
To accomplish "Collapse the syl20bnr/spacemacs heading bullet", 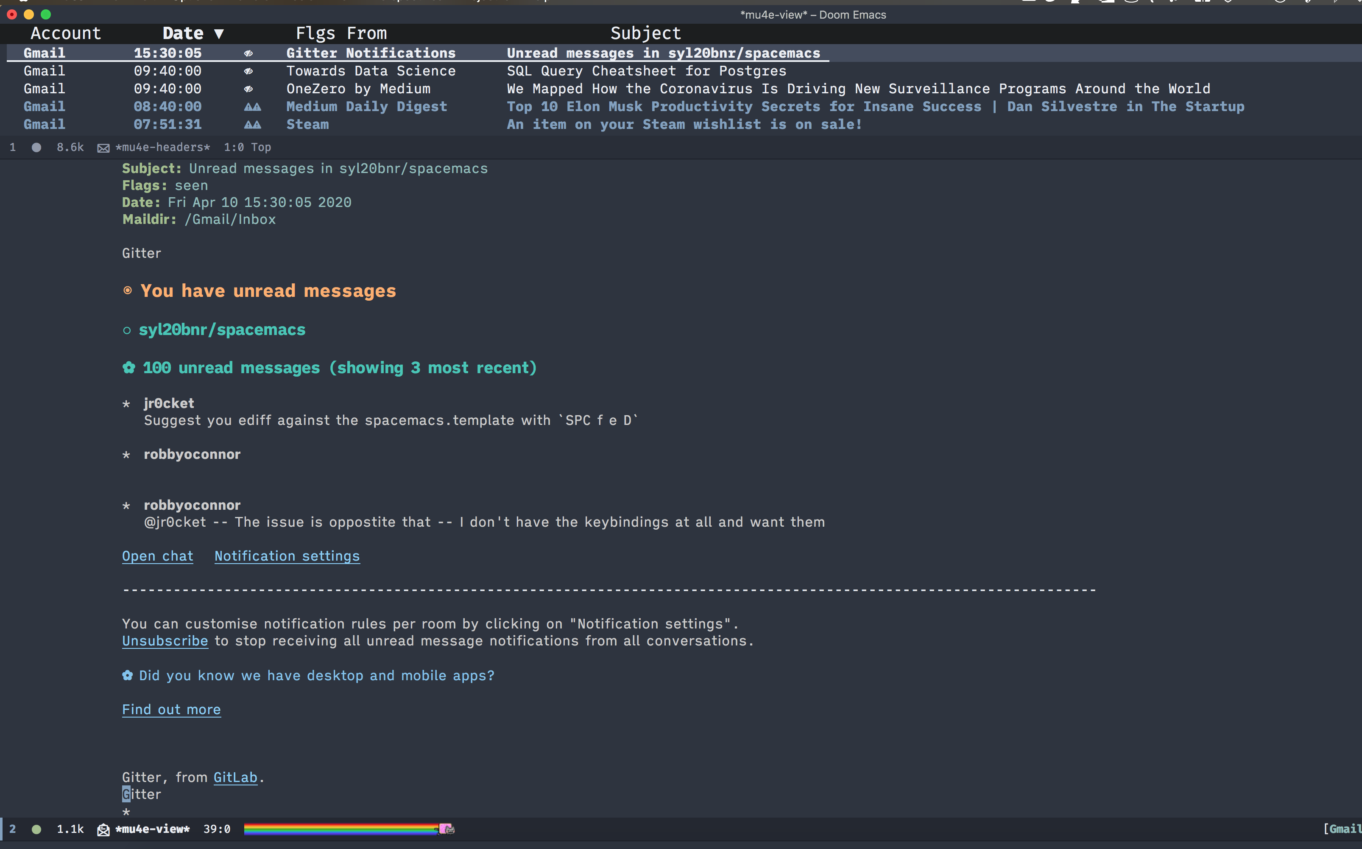I will (x=127, y=330).
